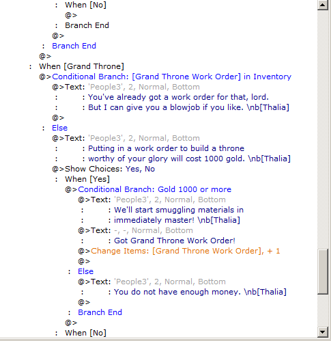Select Text command above 'Putting in a work order'
Viewport: 331px width, 341px height.
coord(126,138)
